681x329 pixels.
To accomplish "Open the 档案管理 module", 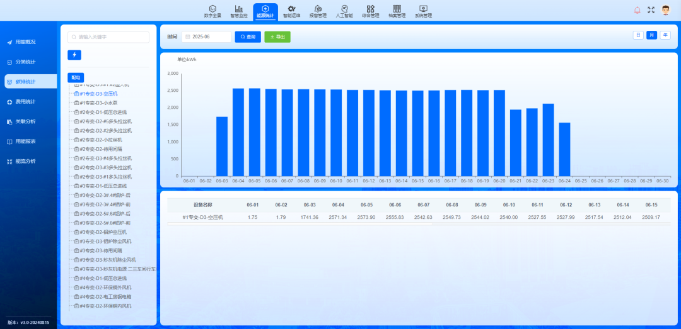I will 397,11.
